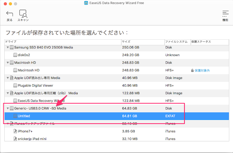Click Disk Image cell in the 122.88 MB row

click(x=174, y=93)
